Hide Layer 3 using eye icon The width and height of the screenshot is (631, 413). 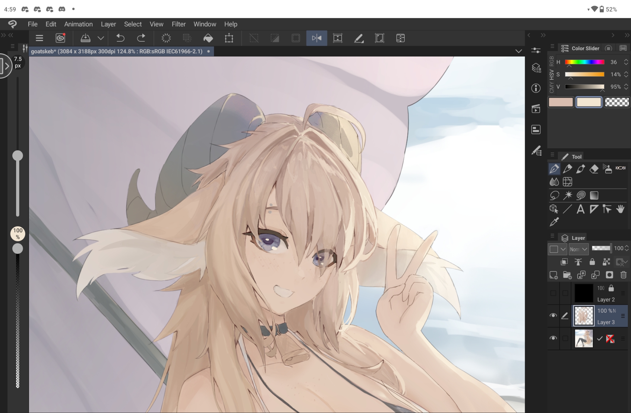553,316
